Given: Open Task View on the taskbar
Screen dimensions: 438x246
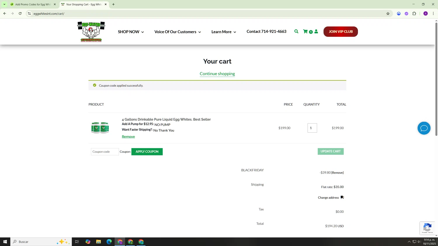Looking at the screenshot, I should pyautogui.click(x=77, y=242).
